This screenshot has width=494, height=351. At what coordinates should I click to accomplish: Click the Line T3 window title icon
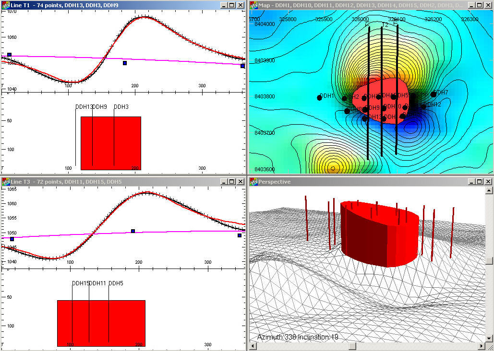point(5,181)
